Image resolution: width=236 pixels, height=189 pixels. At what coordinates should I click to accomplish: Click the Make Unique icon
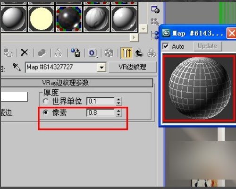58,52
